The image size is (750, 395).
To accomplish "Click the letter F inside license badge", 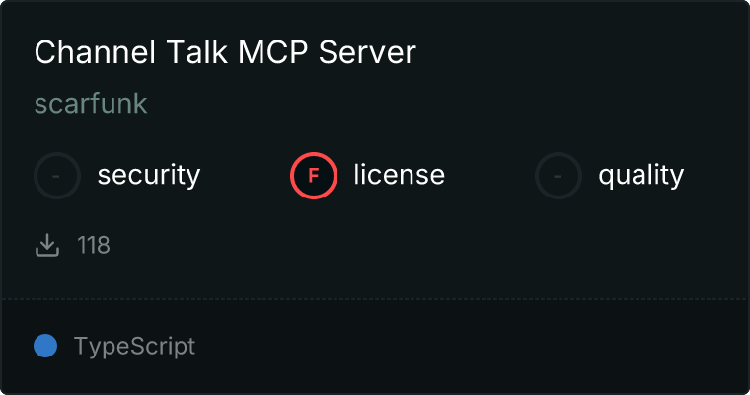I will tap(314, 176).
